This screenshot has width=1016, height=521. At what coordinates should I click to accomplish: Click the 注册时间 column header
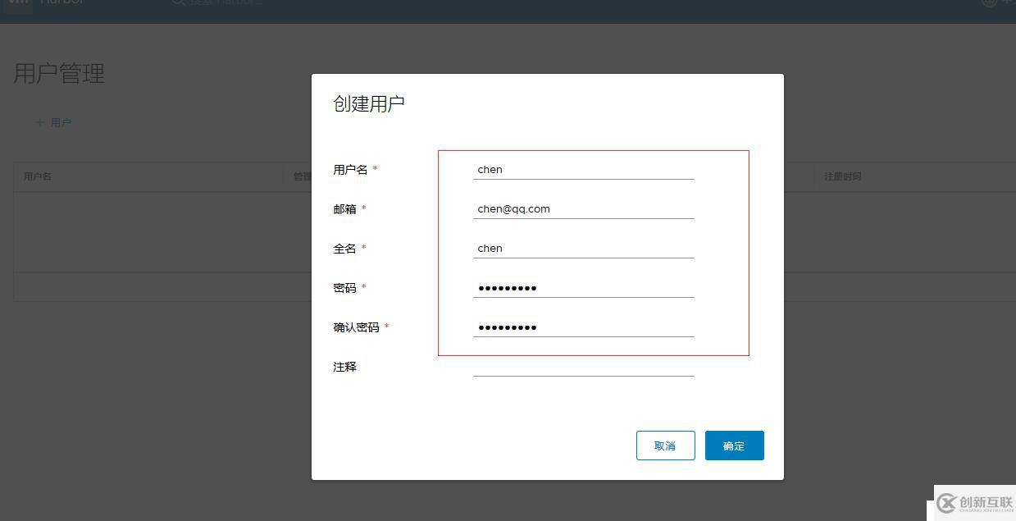pyautogui.click(x=842, y=176)
